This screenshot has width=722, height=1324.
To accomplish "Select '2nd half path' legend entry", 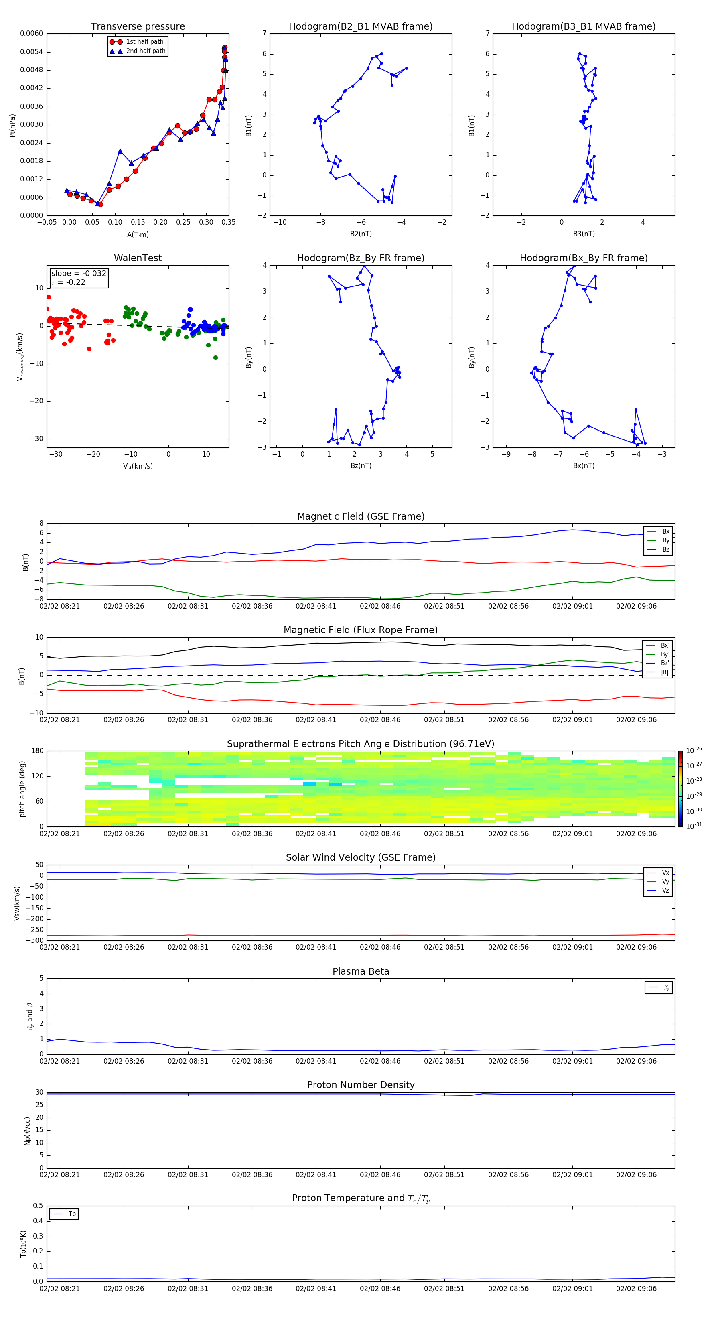I will [x=137, y=51].
